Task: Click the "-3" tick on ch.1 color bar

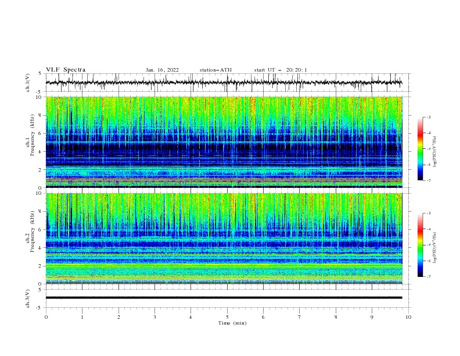Action: coord(429,117)
